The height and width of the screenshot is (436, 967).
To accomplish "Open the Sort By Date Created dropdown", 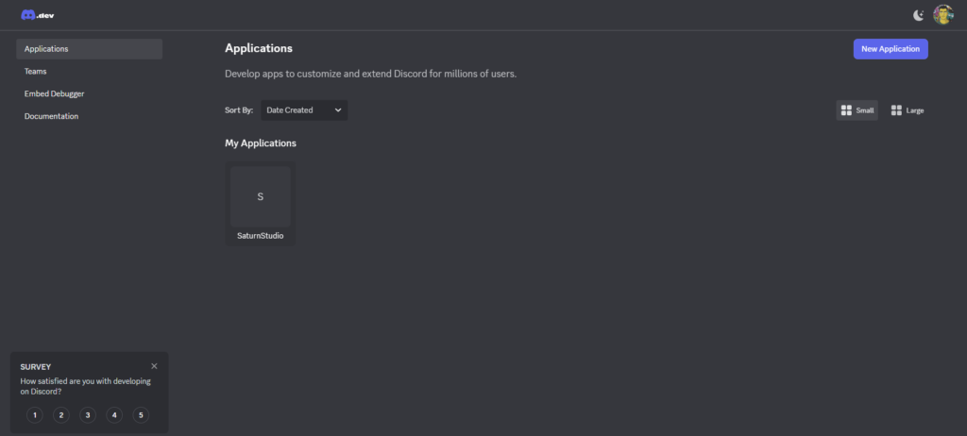I will pyautogui.click(x=297, y=110).
